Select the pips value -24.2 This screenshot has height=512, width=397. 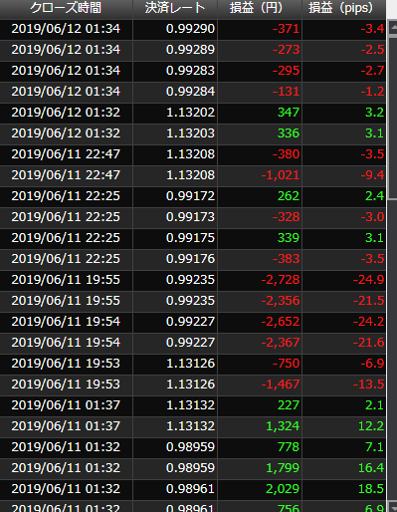click(x=369, y=322)
